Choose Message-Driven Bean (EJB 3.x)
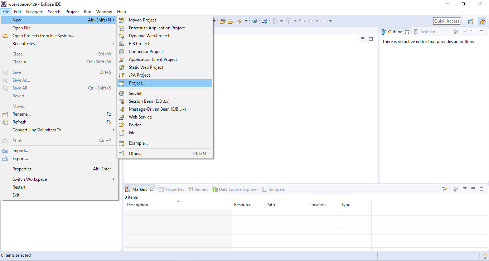489x261 pixels. pos(165,109)
